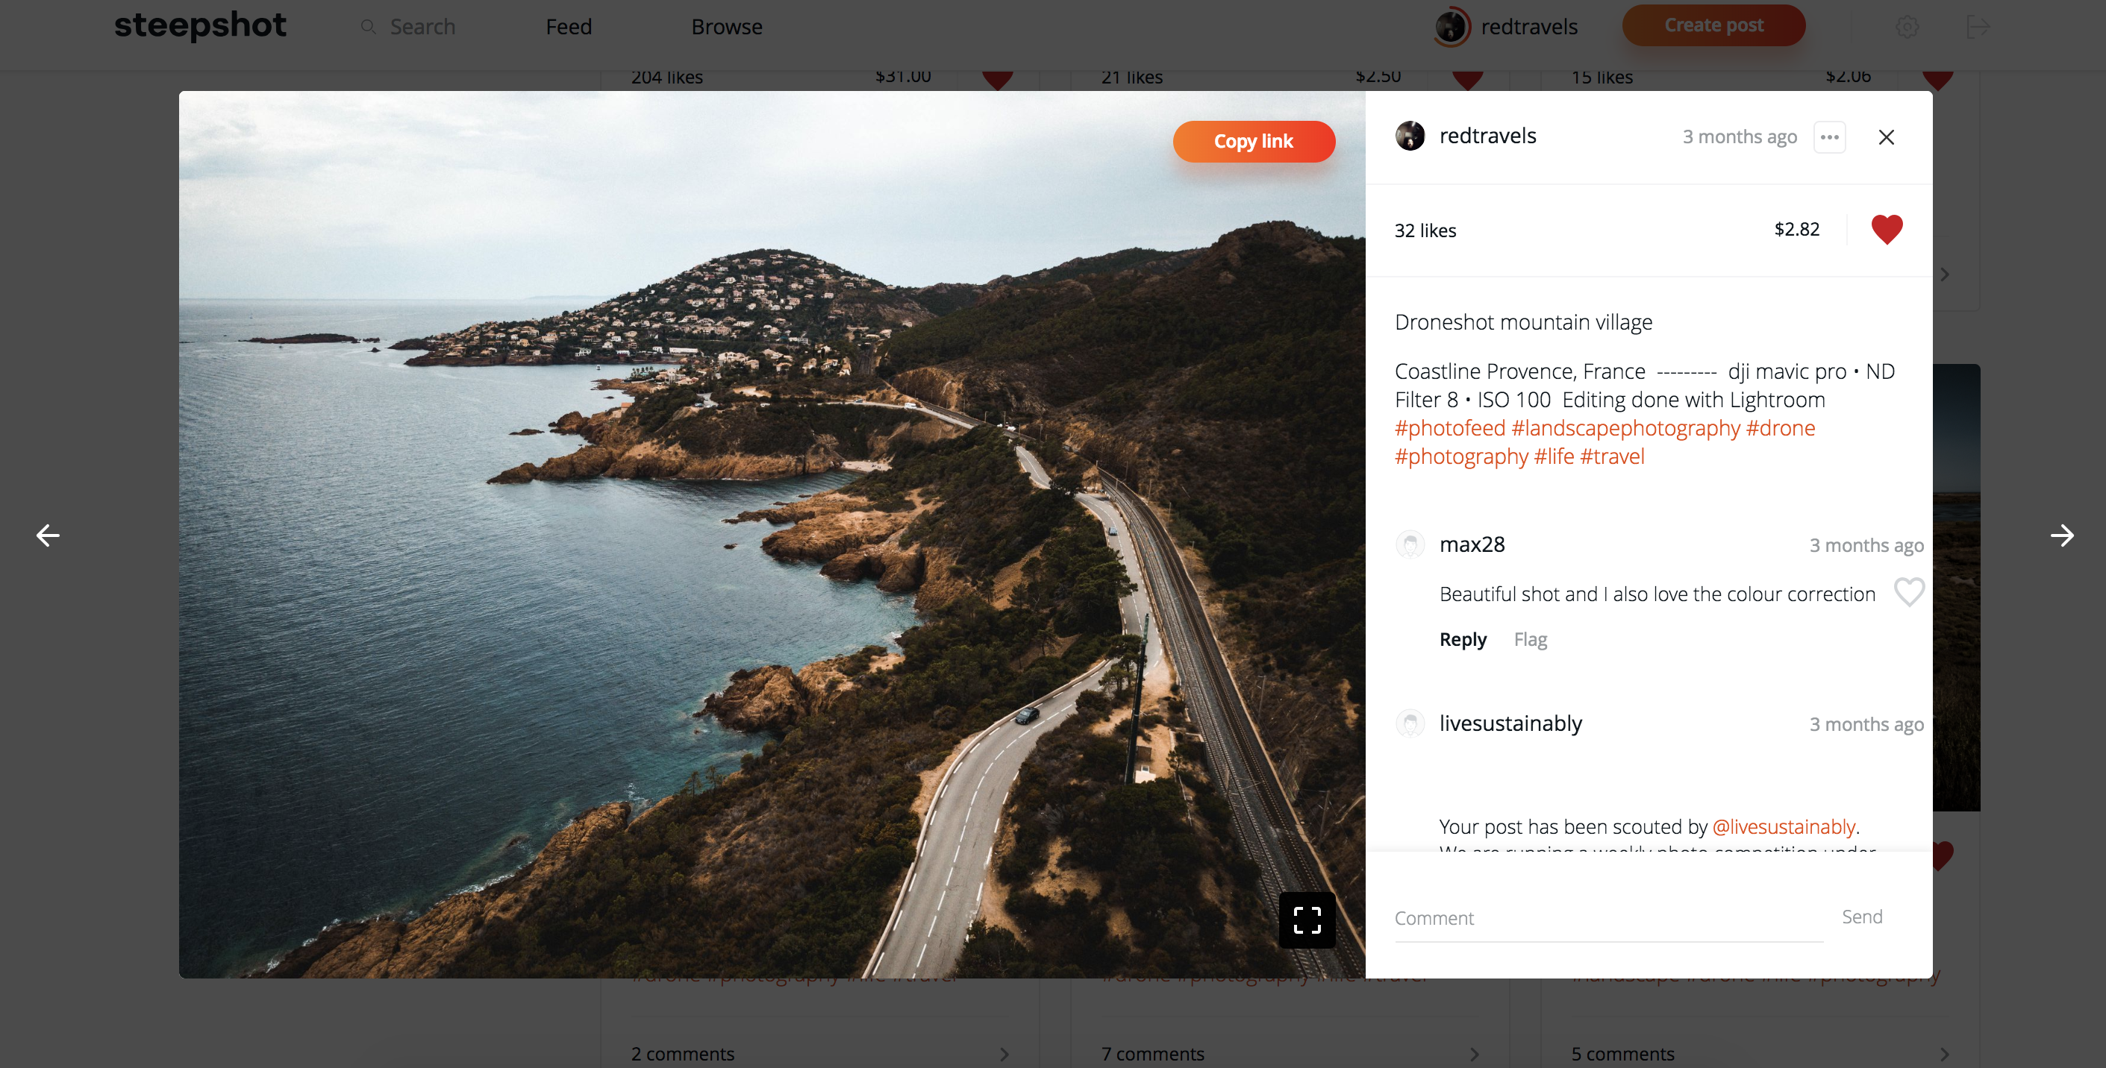The image size is (2106, 1068).
Task: Open the #landscapephotography hashtag
Action: click(1625, 428)
